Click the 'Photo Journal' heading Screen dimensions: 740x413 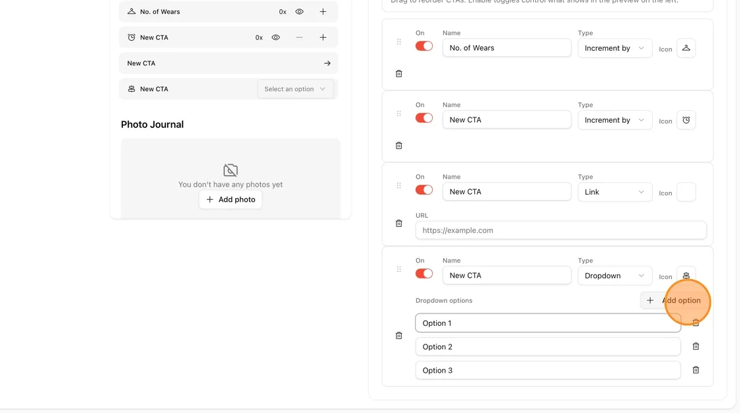152,125
